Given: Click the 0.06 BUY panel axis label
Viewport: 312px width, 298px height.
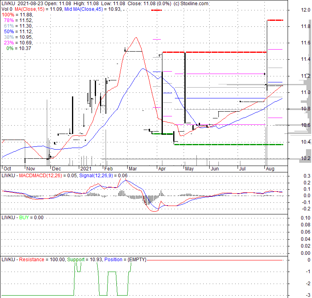Looking at the screenshot, I should 306,232.
